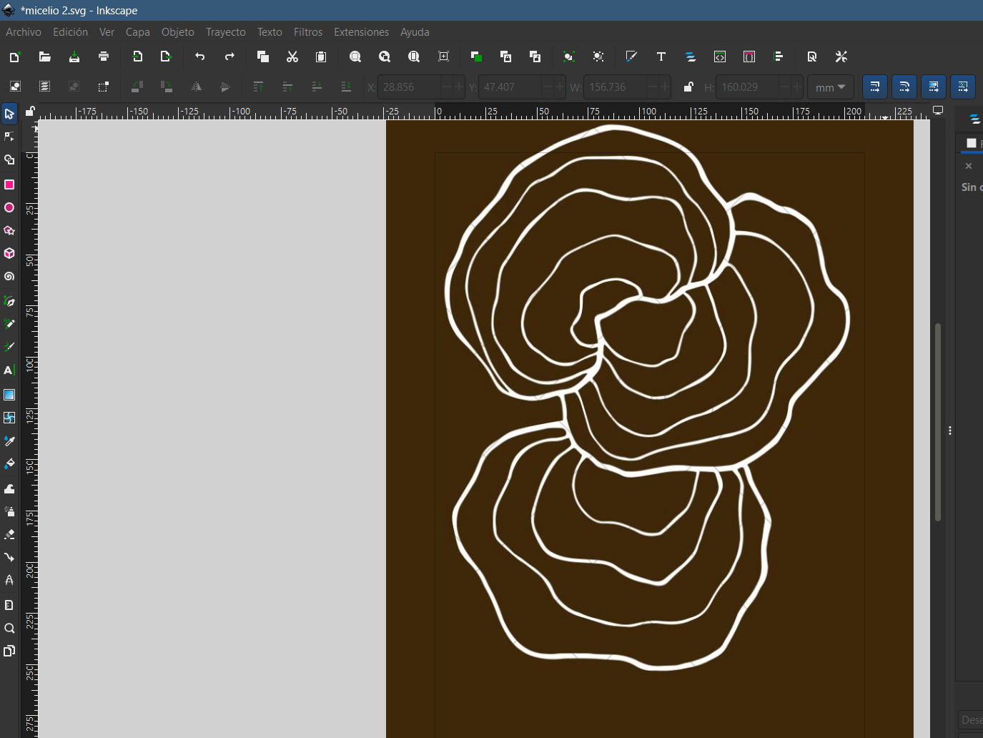Screen dimensions: 983x738
Task: Open the Filtros menu
Action: (307, 32)
